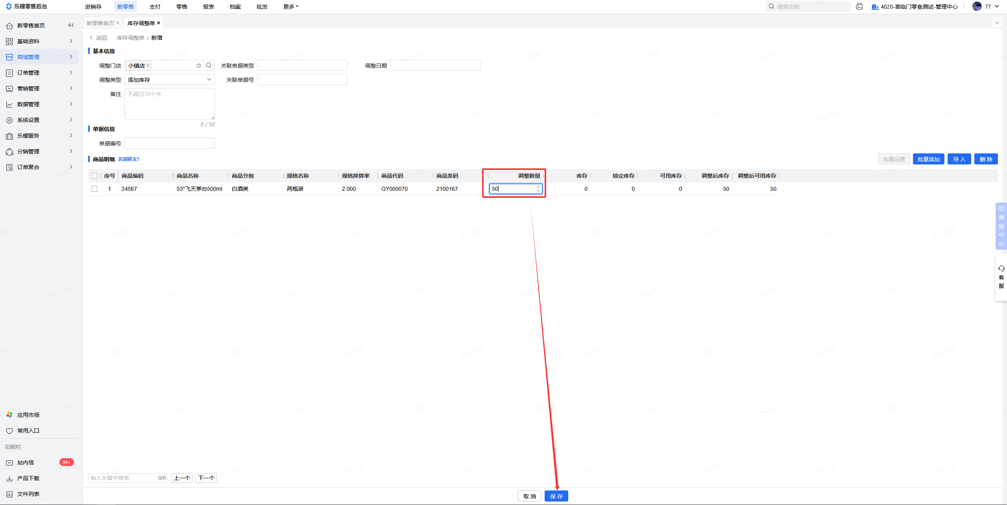Click the 调整数量 spinner arrows
Image resolution: width=1007 pixels, height=505 pixels.
[538, 189]
